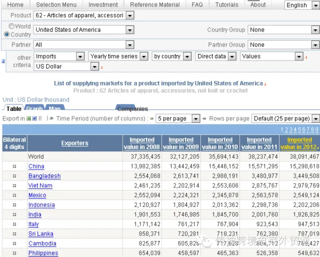This screenshot has width=320, height=257.
Task: Sort by Imported value in 2011
Action: [x=259, y=143]
